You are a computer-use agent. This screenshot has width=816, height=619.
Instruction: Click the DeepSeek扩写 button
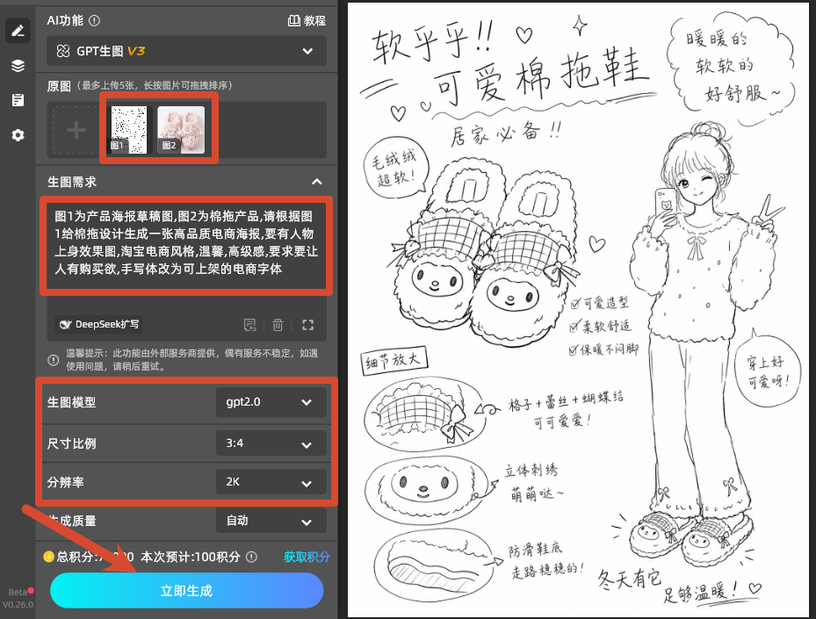coord(99,325)
